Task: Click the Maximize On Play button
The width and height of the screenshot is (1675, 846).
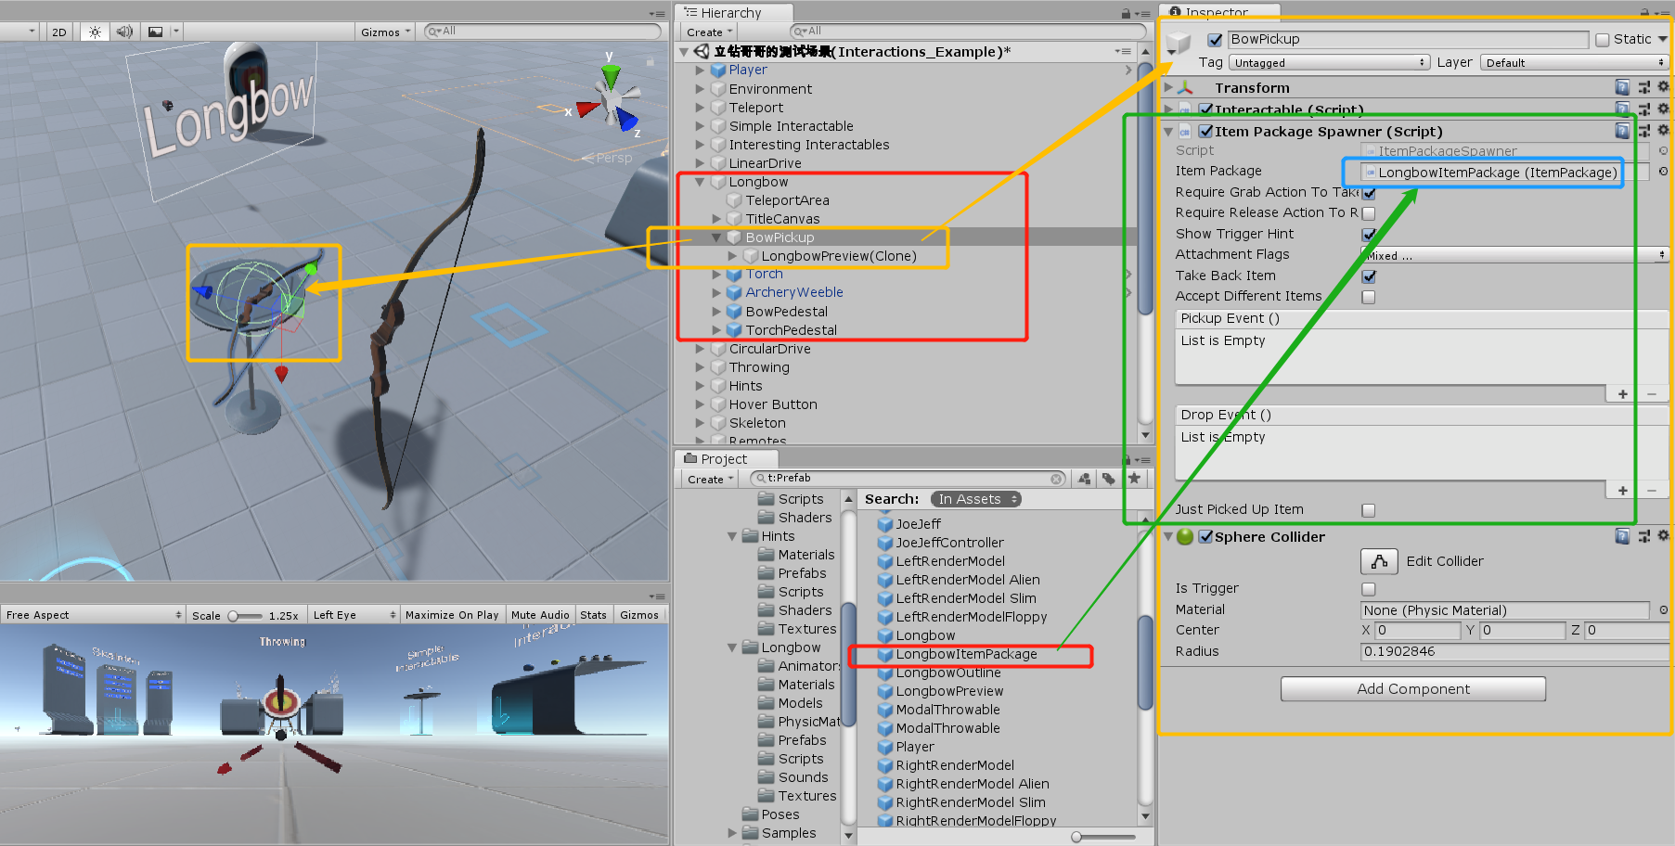Action: (x=452, y=613)
